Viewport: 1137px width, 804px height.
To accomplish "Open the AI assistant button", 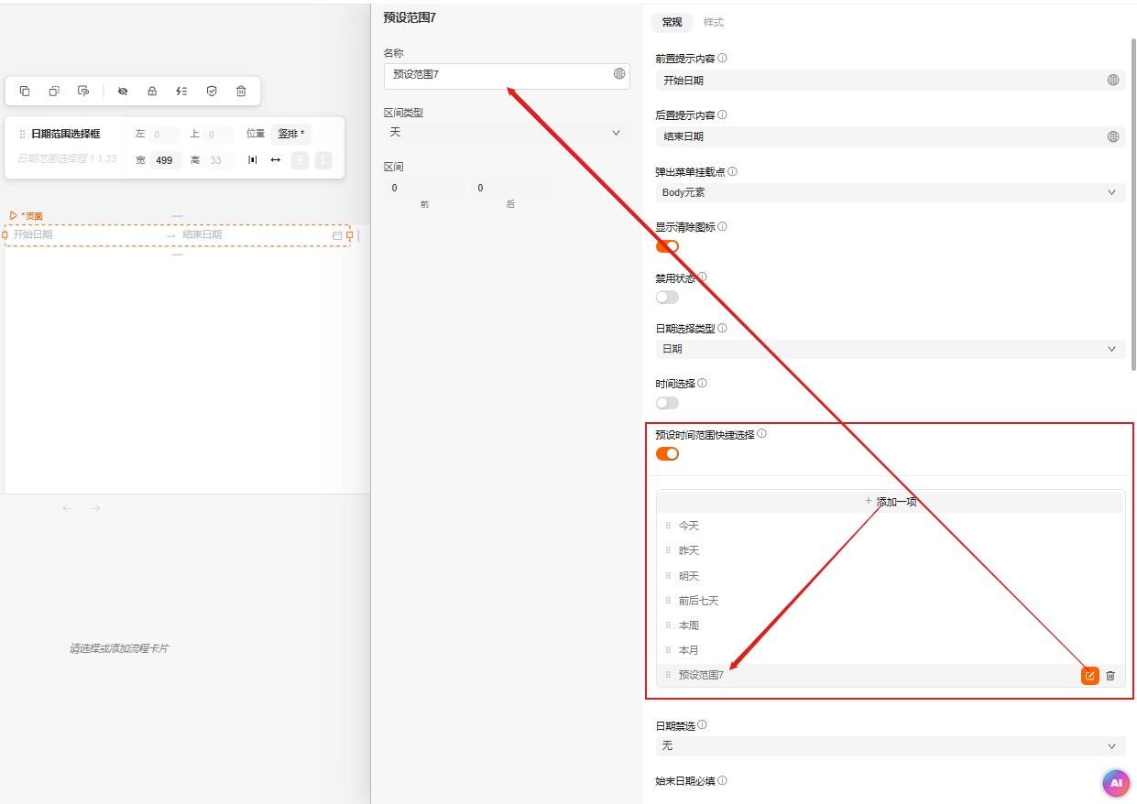I will tap(1115, 783).
